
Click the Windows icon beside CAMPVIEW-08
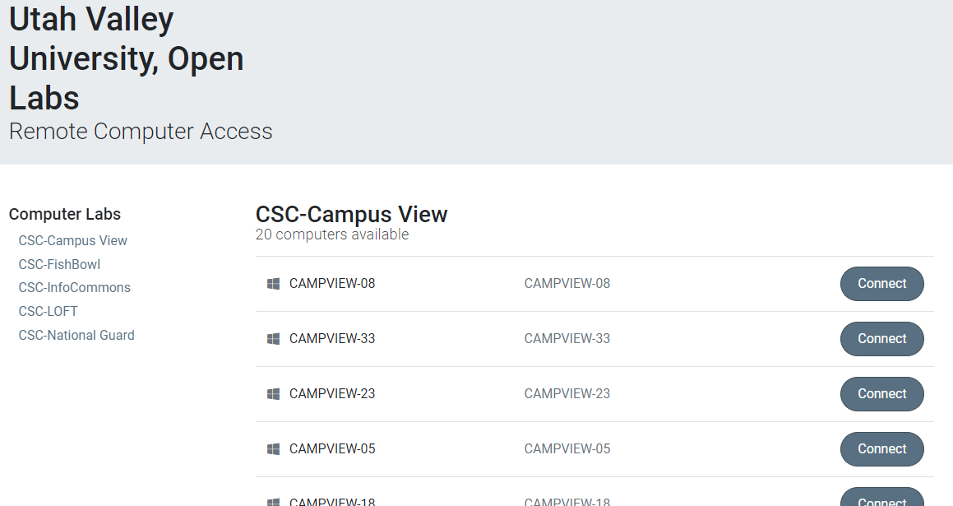pyautogui.click(x=274, y=284)
